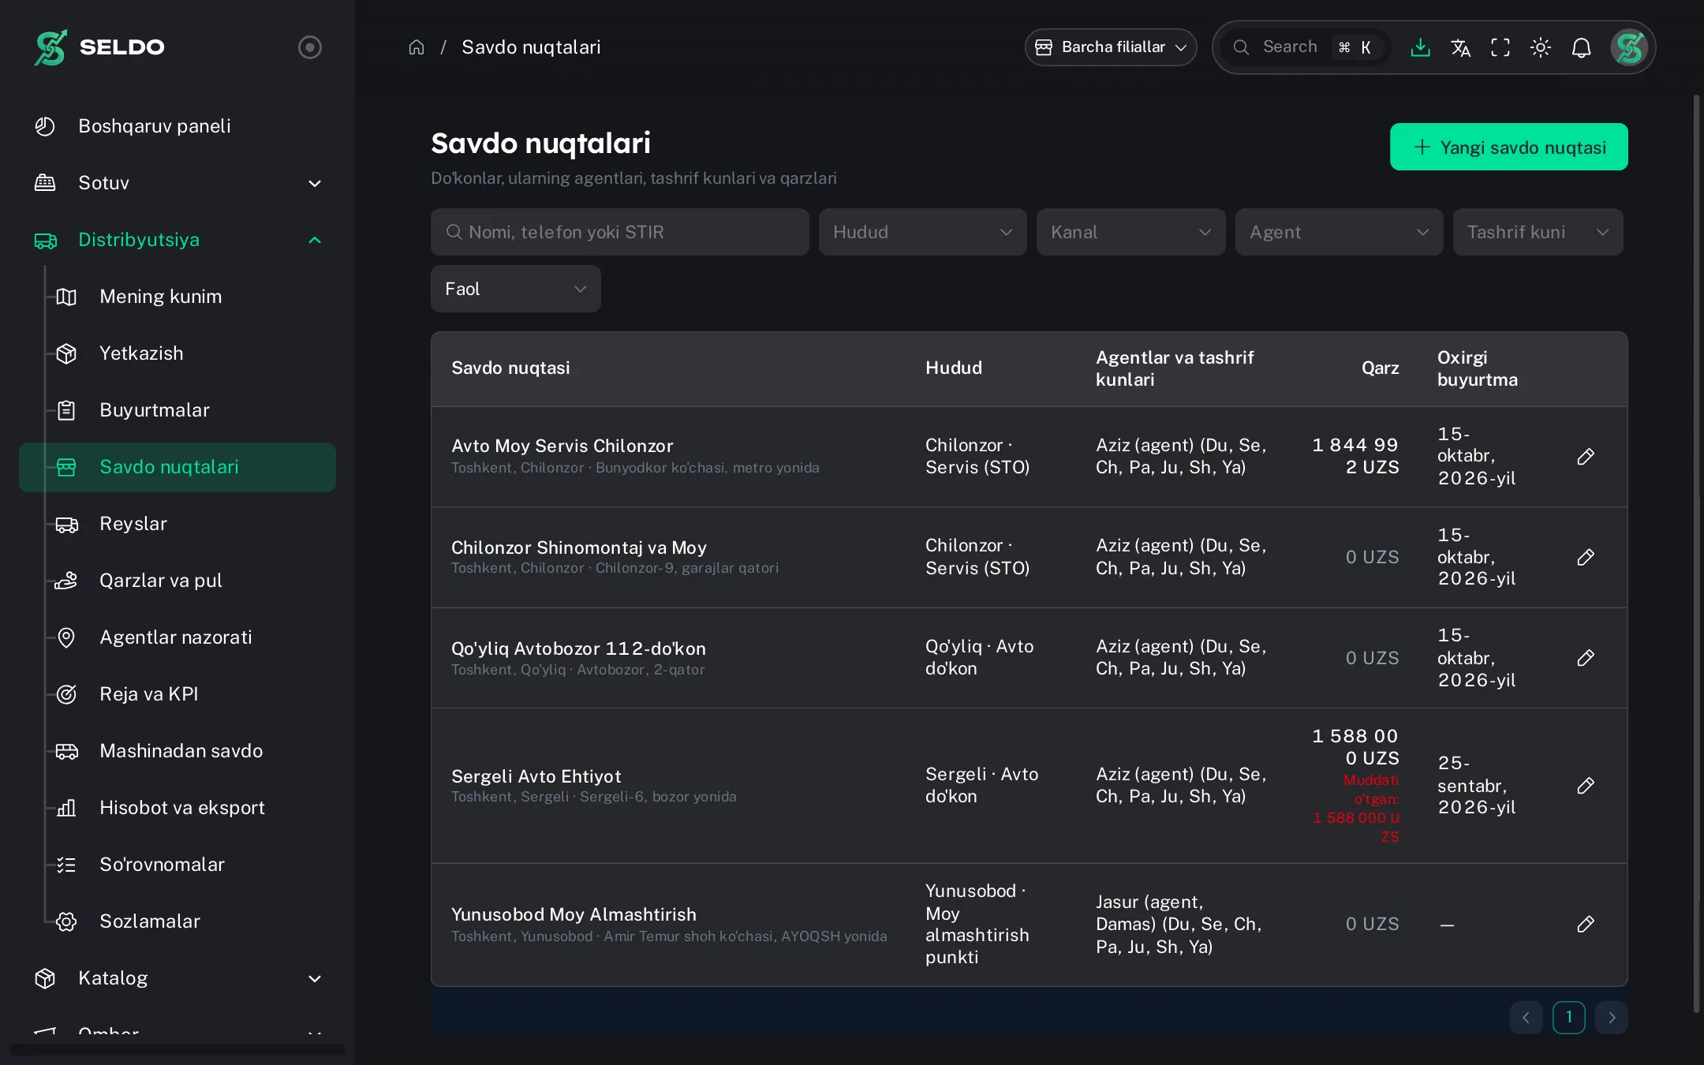Edit Yunusobod Moy Almashtirish row

click(x=1586, y=925)
